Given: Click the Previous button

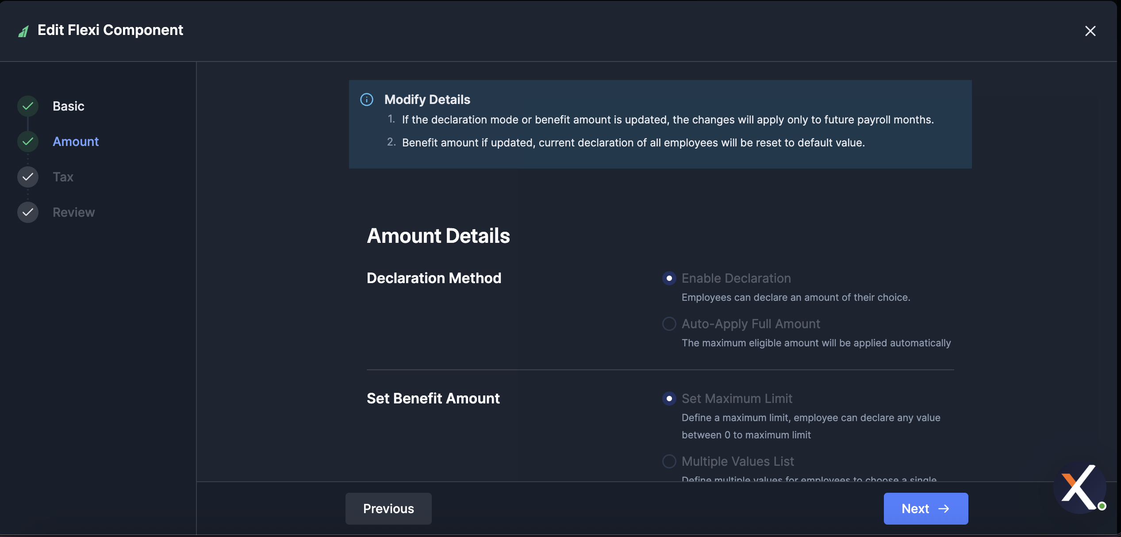Looking at the screenshot, I should 388,509.
